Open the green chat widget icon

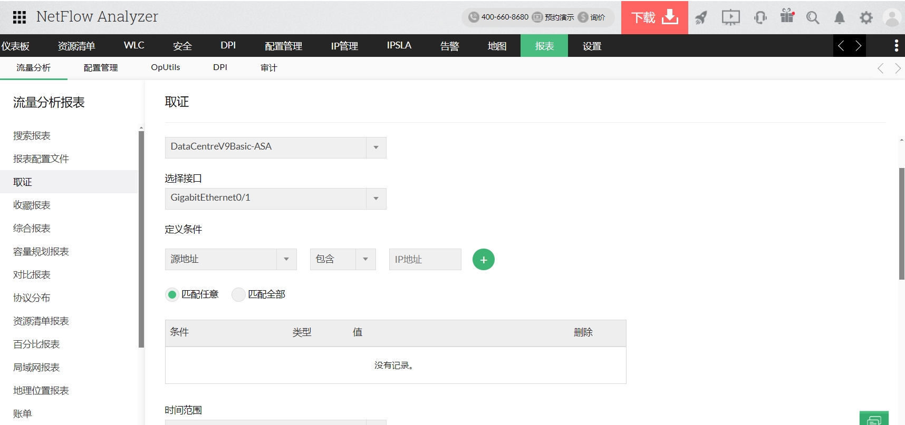[874, 418]
